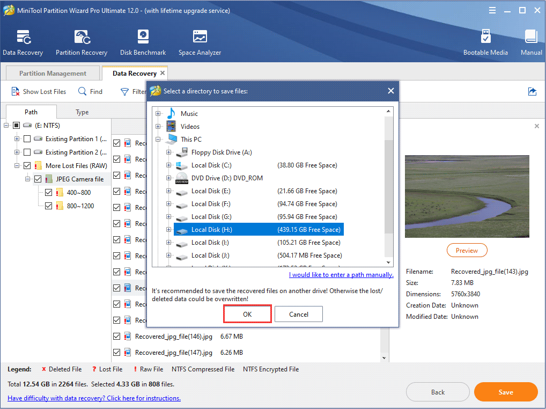Select the Local Disk (E:) drive icon
This screenshot has height=409, width=546.
click(x=182, y=192)
